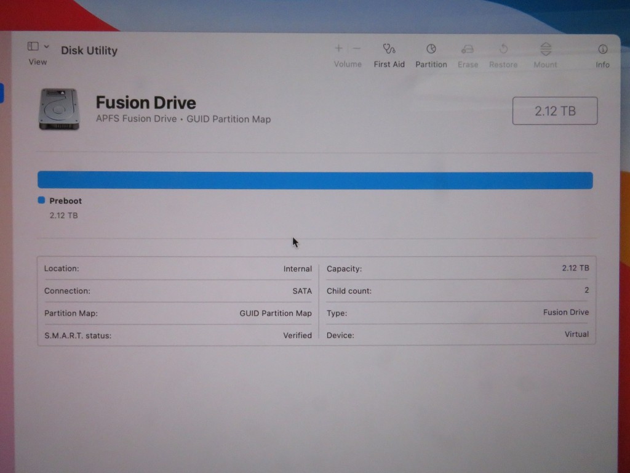Click the Partition toolbar label
The width and height of the screenshot is (630, 473).
pyautogui.click(x=431, y=64)
